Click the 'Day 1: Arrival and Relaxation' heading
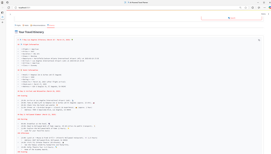The image size is (271, 154). 39,91
